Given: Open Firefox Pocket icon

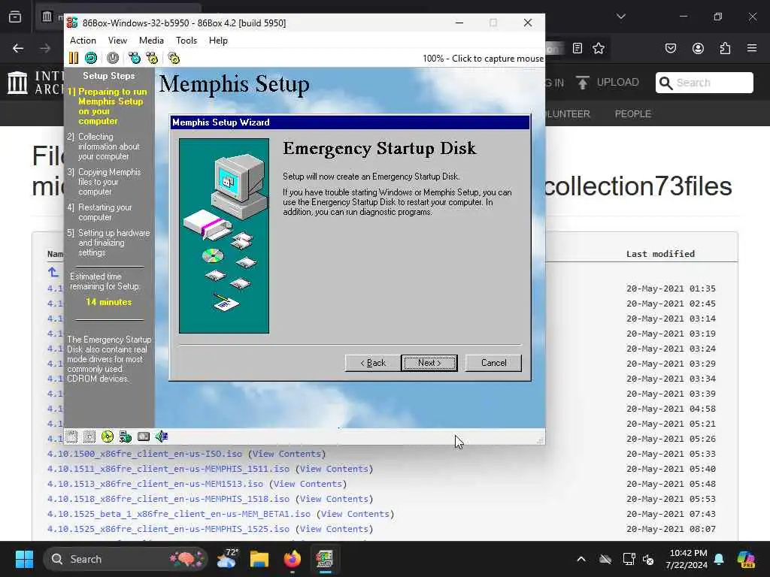Looking at the screenshot, I should [671, 48].
